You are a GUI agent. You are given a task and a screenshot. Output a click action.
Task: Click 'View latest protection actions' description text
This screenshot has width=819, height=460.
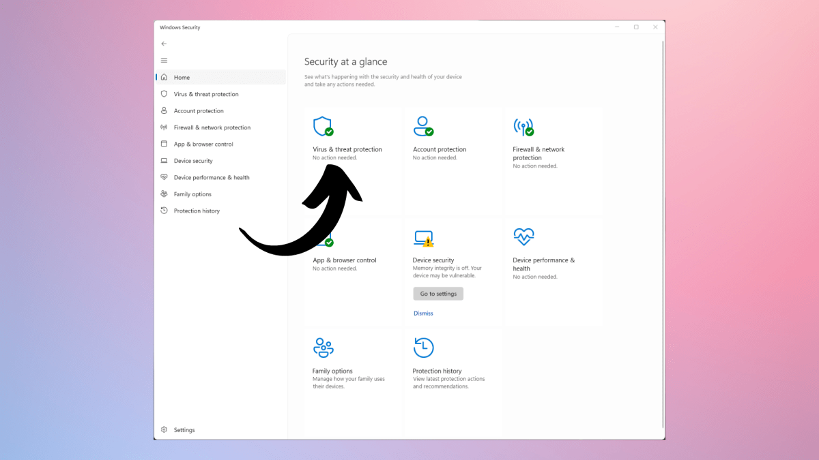point(449,383)
